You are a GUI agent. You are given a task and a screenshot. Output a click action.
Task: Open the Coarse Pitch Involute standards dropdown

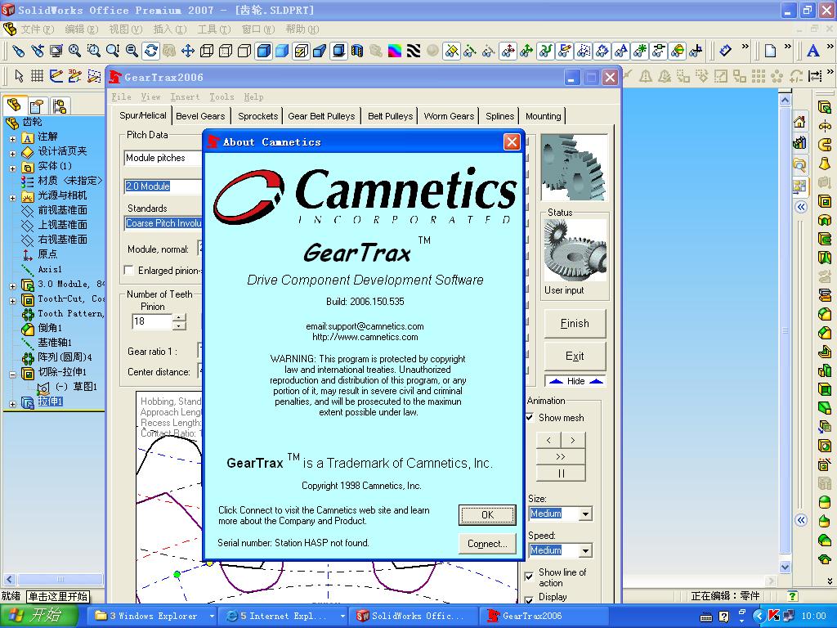tap(163, 223)
